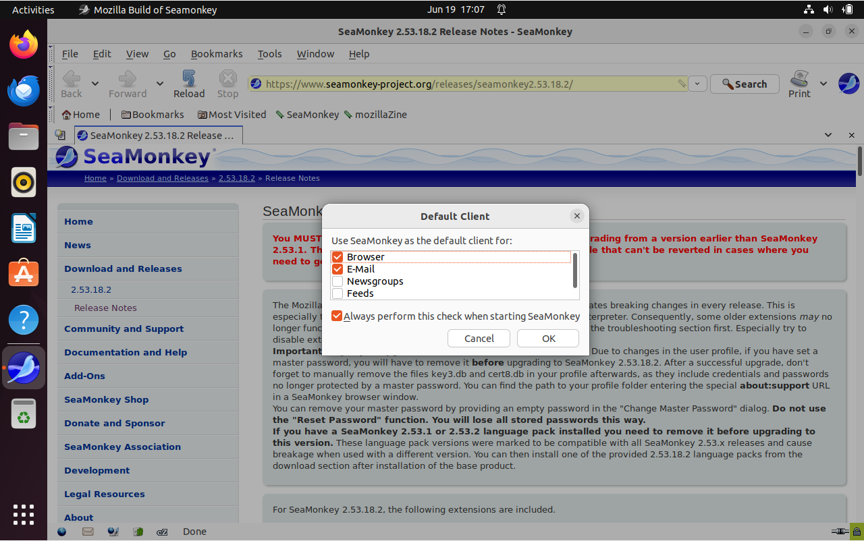Click the SeaMonkey throbber logo in the toolbar
This screenshot has width=864, height=541.
[x=848, y=84]
